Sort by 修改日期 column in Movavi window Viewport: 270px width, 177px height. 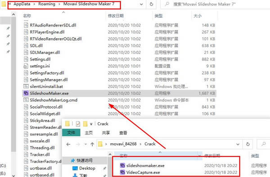click(x=116, y=16)
